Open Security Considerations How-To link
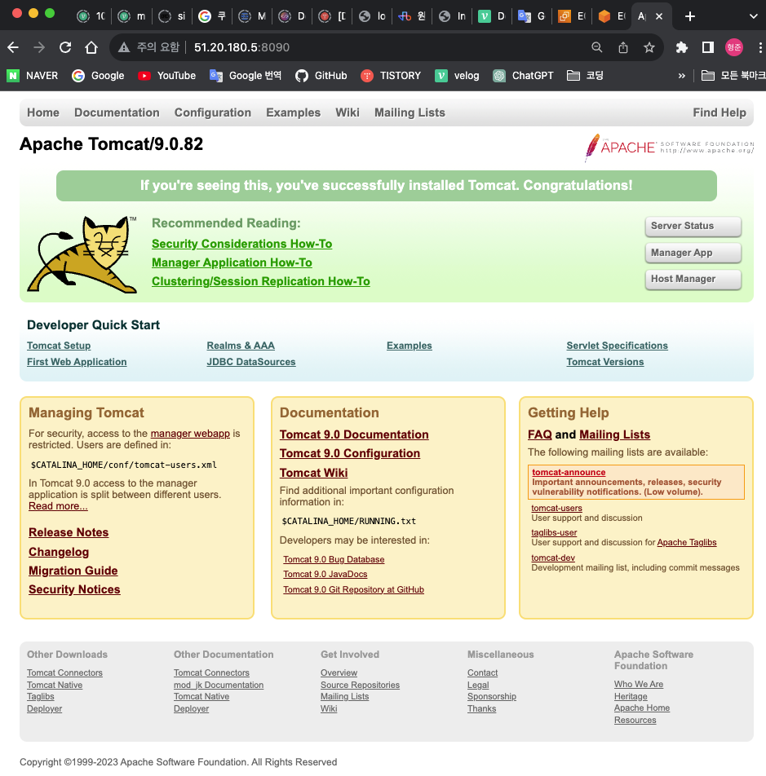Viewport: 766px width, 776px height. pos(241,244)
